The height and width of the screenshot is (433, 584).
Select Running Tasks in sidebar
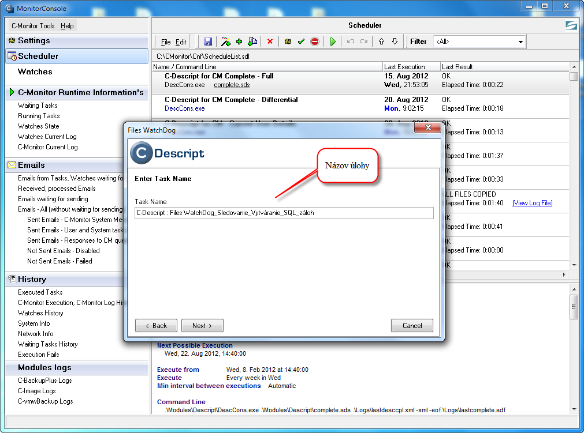pyautogui.click(x=39, y=116)
